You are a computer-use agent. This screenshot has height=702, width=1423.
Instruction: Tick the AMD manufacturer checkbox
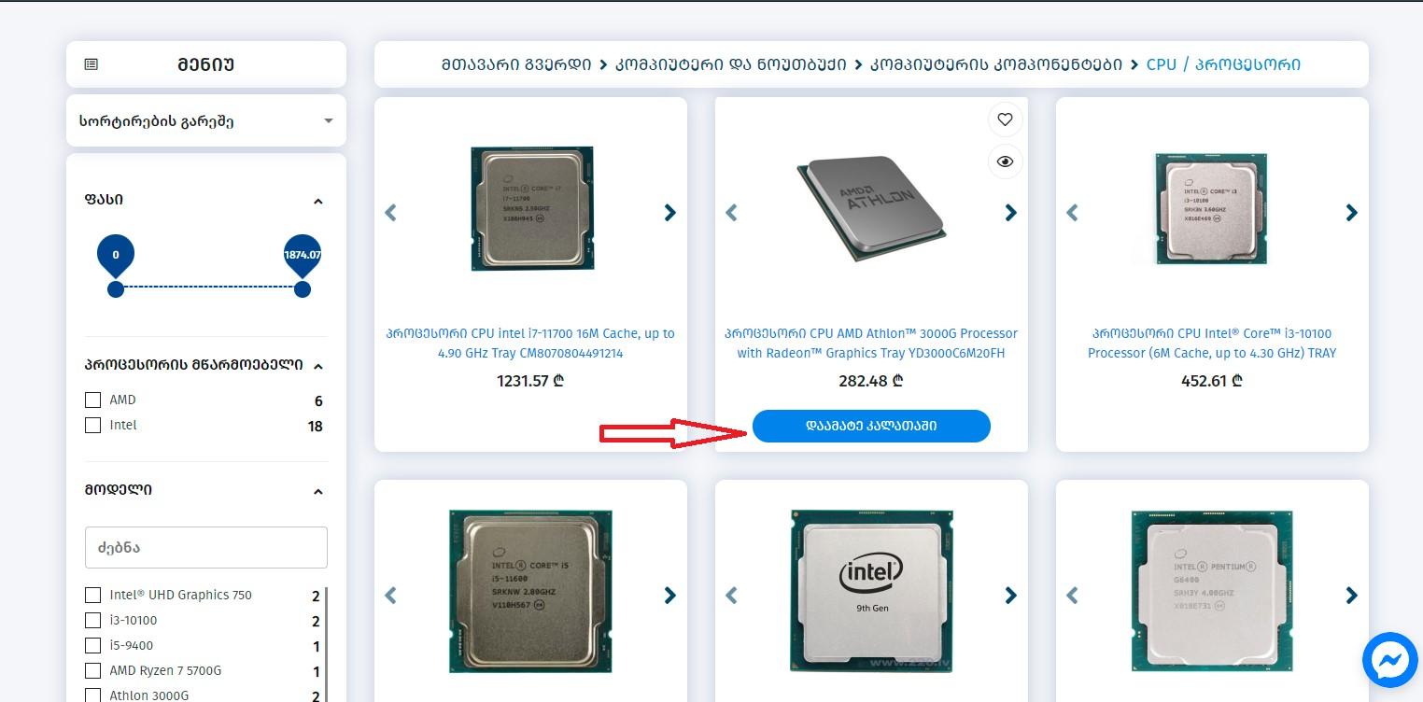[x=92, y=400]
